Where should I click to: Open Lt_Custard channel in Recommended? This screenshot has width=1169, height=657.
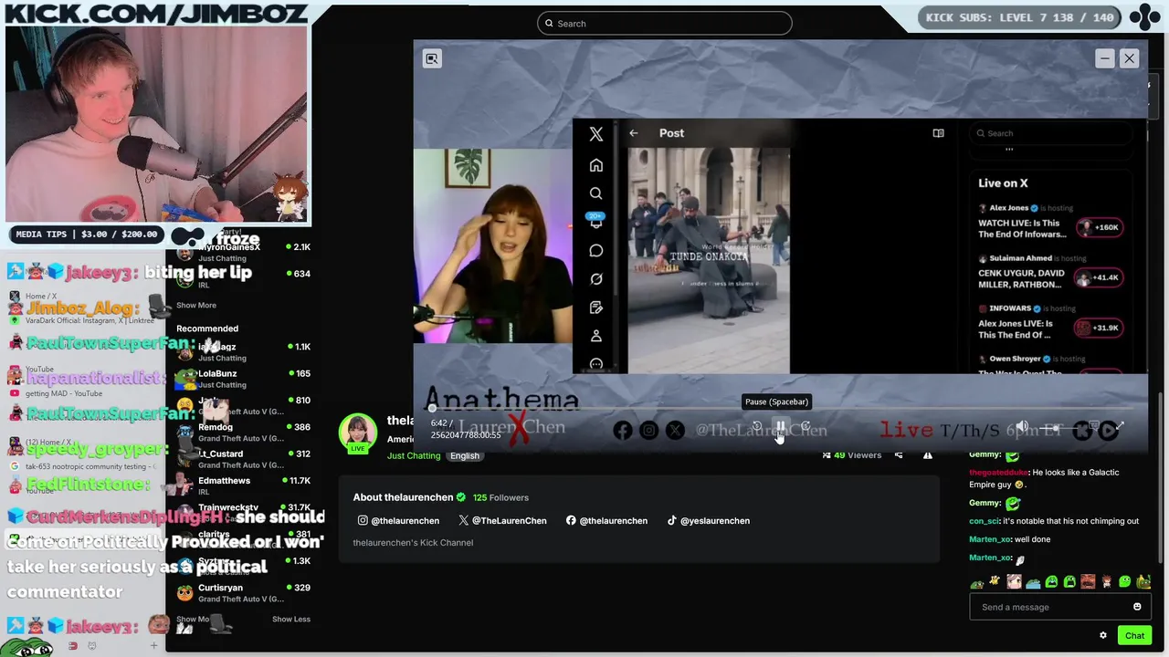[243, 459]
